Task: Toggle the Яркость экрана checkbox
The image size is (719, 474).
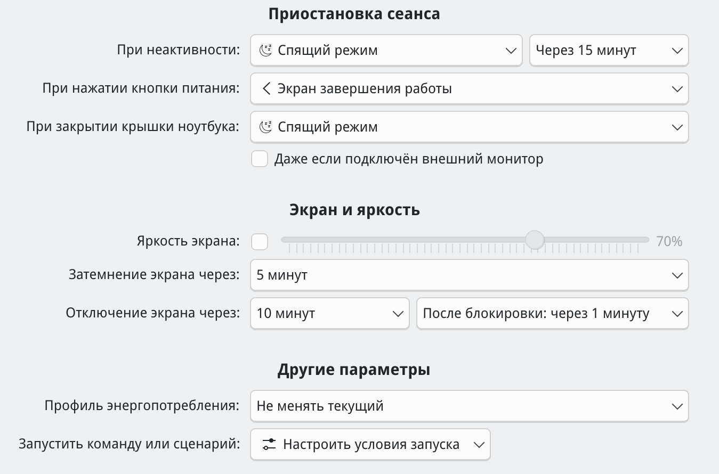Action: point(260,241)
